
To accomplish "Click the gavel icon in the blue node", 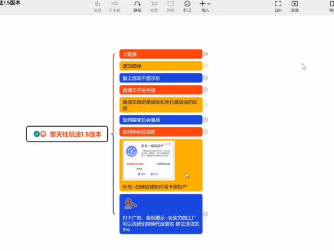I will click(x=130, y=203).
